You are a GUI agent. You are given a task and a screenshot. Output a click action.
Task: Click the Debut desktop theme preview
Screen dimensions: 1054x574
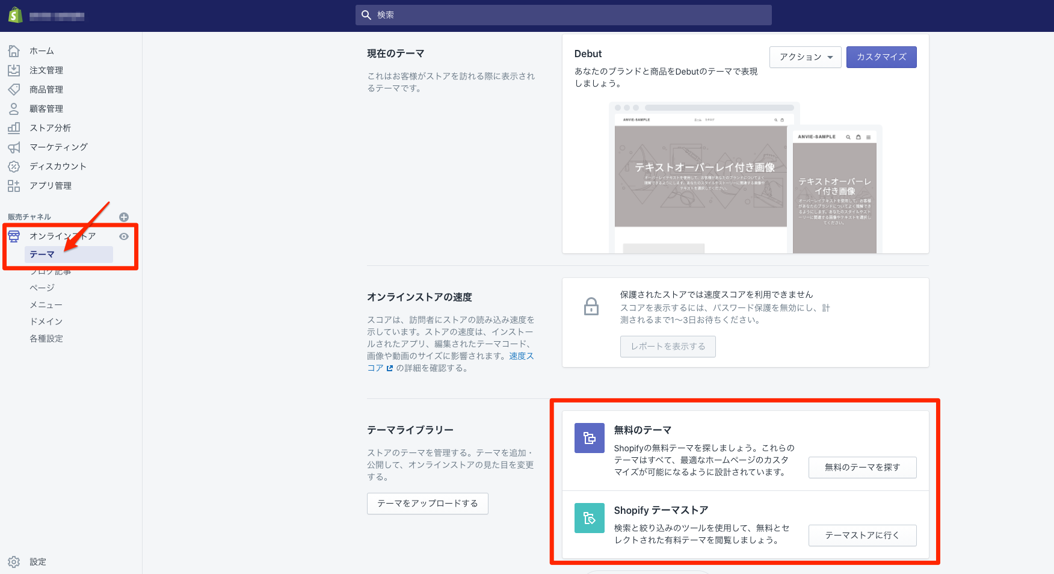click(x=701, y=176)
